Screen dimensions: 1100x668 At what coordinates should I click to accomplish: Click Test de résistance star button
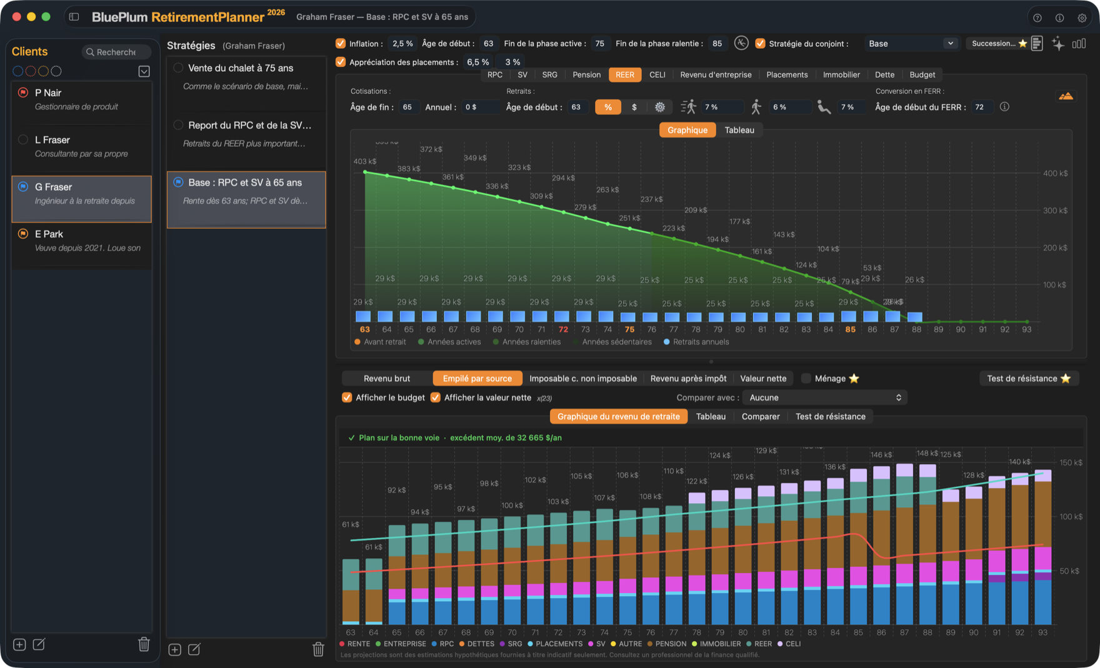(x=1029, y=378)
